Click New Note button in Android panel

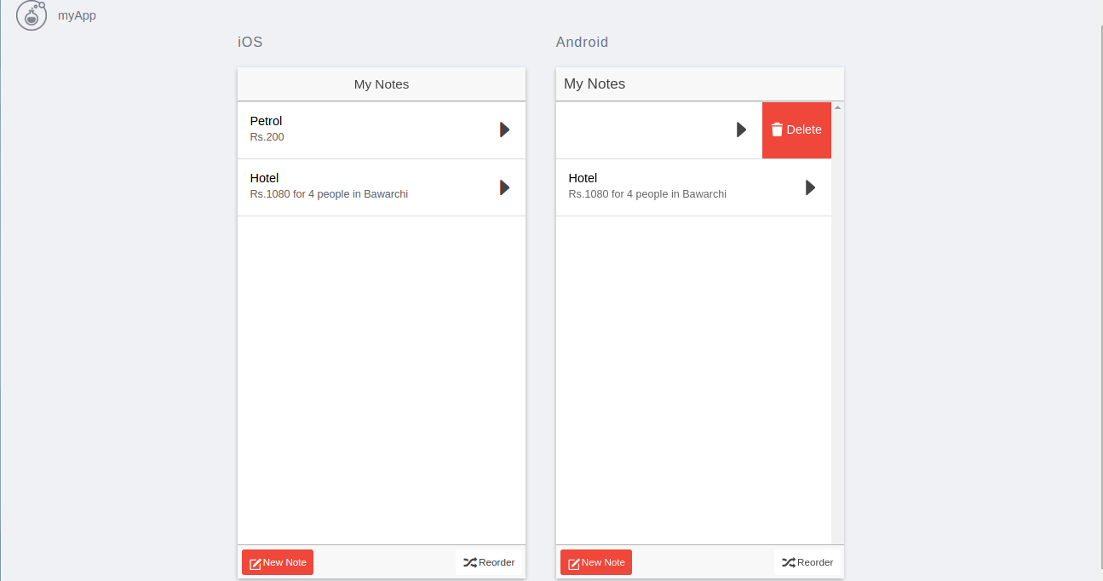pos(596,562)
